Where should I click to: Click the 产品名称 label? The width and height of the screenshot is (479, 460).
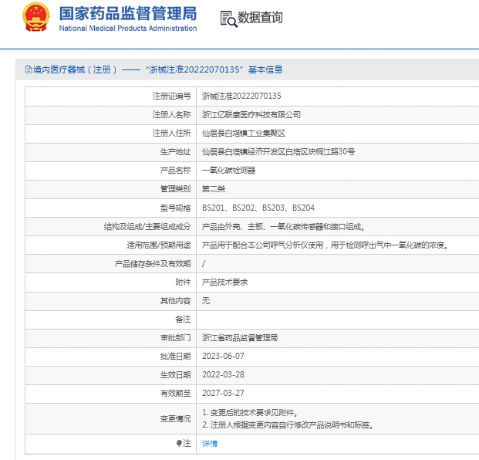click(x=175, y=171)
